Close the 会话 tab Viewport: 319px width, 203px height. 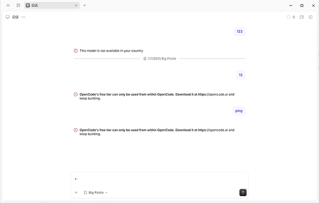[x=76, y=6]
